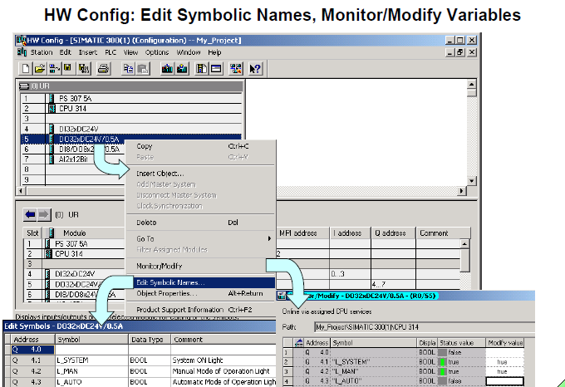Click the context Help arrow-question icon
The height and width of the screenshot is (387, 565).
tap(255, 68)
